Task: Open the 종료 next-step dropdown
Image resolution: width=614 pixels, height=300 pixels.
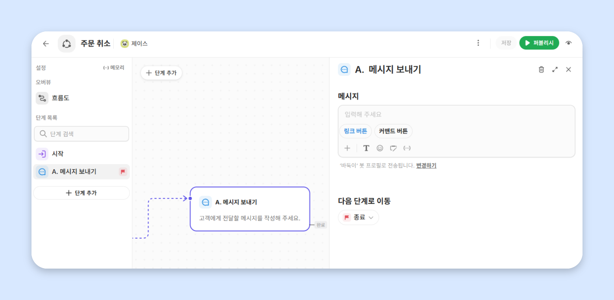Action: click(x=359, y=217)
